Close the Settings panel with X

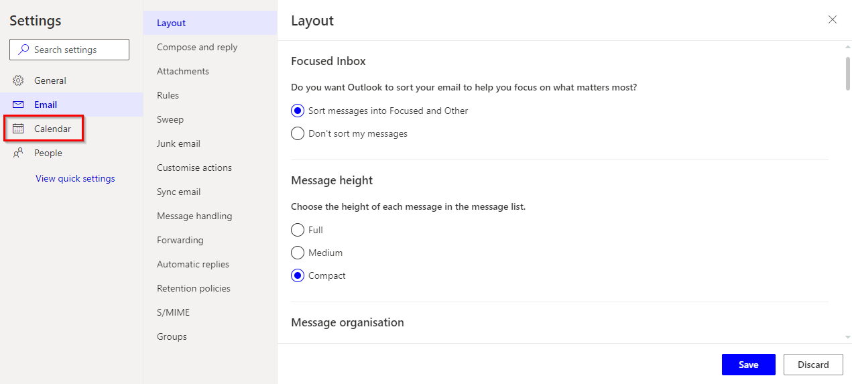(833, 20)
